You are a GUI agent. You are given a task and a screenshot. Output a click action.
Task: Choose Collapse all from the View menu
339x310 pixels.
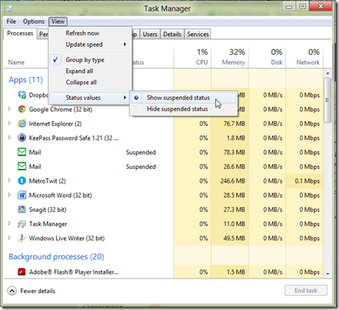(91, 82)
